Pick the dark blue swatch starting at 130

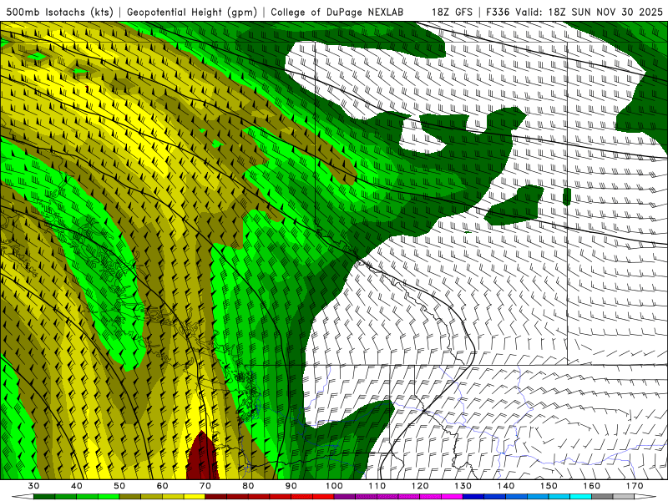point(473,497)
